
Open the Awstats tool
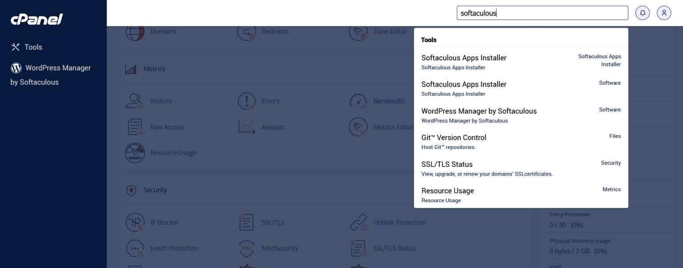point(273,127)
